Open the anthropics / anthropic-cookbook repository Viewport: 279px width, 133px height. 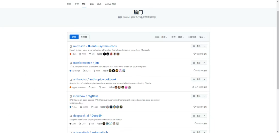pyautogui.click(x=95, y=79)
